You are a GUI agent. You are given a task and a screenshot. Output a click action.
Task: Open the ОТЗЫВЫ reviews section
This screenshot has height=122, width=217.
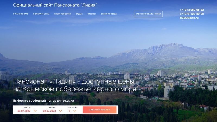click(92, 14)
